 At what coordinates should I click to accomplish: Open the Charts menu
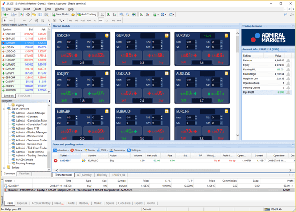coord(37,9)
